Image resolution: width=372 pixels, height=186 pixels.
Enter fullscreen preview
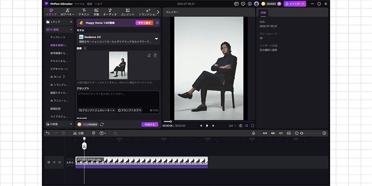pos(252,126)
